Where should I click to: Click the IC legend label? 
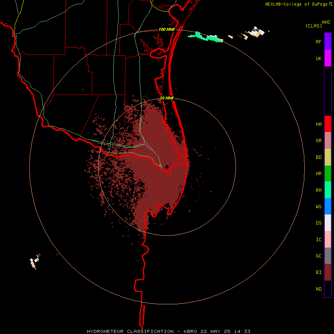click(x=318, y=240)
